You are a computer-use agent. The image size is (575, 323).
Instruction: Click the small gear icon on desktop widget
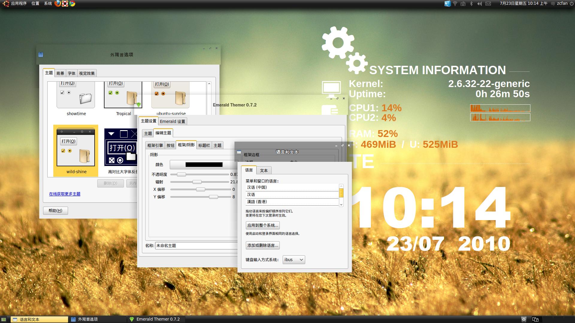[x=357, y=63]
